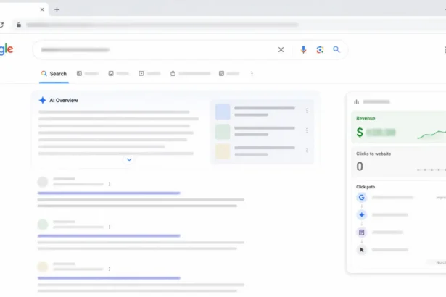Click the green dollar sign revenue value
This screenshot has height=297, width=446.
(x=360, y=132)
